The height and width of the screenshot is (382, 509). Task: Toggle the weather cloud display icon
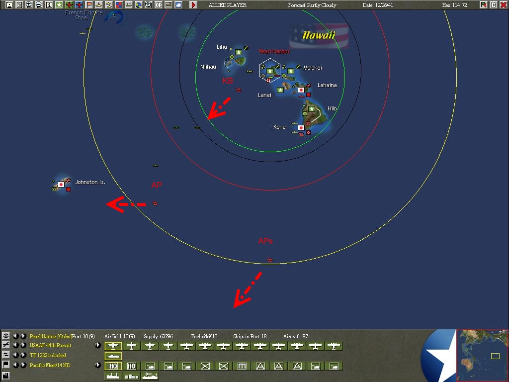pyautogui.click(x=178, y=4)
